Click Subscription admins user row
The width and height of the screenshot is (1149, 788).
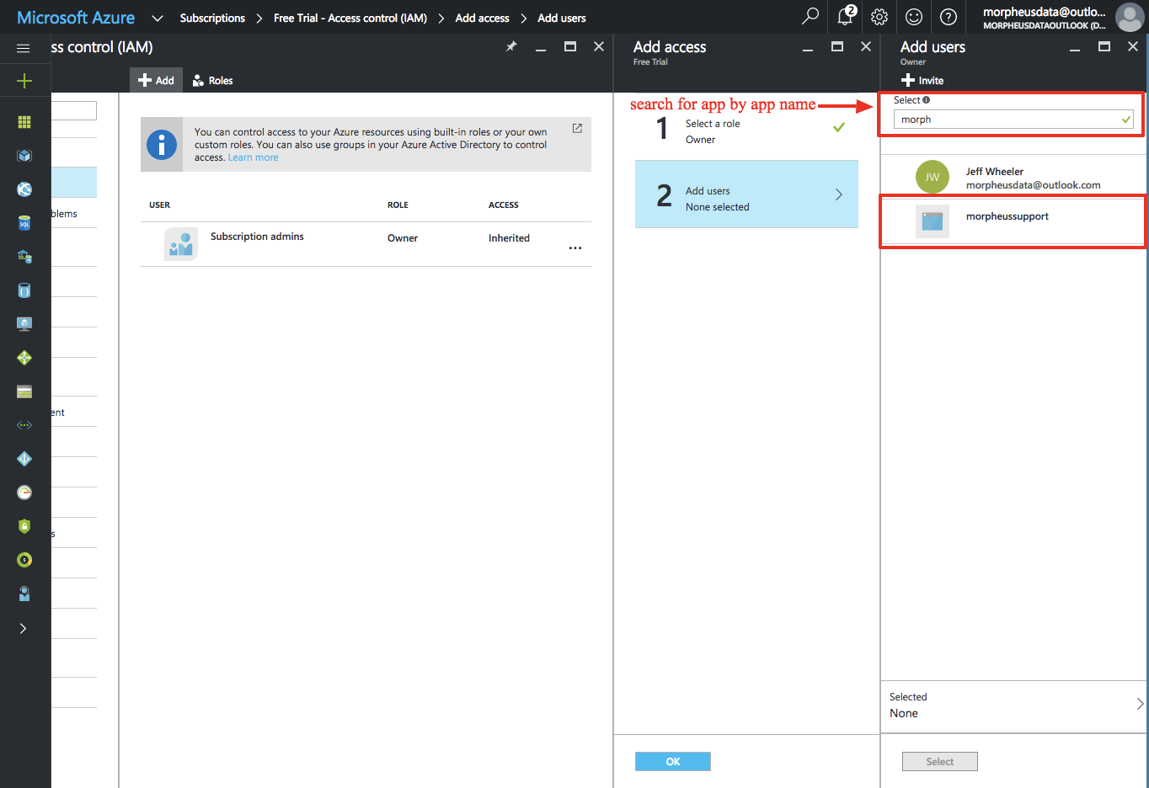click(x=366, y=244)
